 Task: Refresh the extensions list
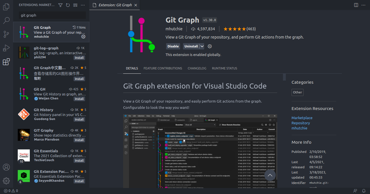68,5
